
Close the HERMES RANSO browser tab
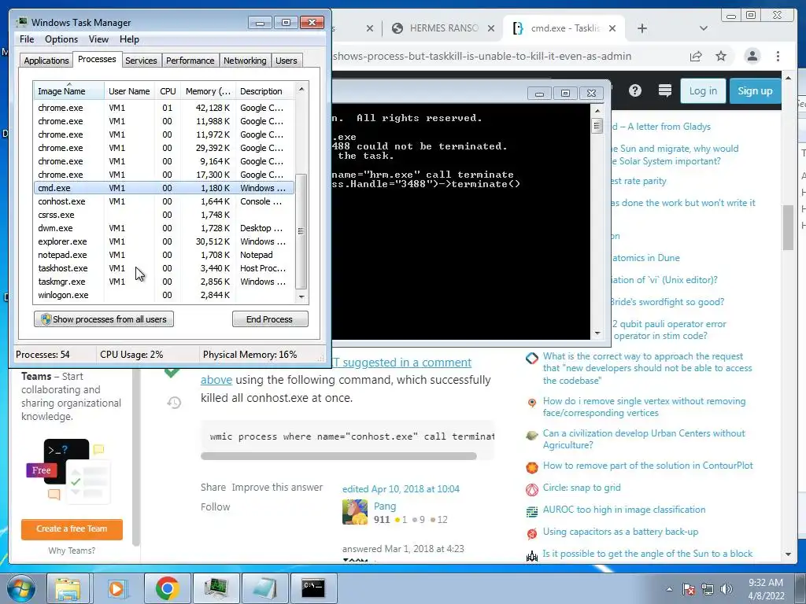491,28
